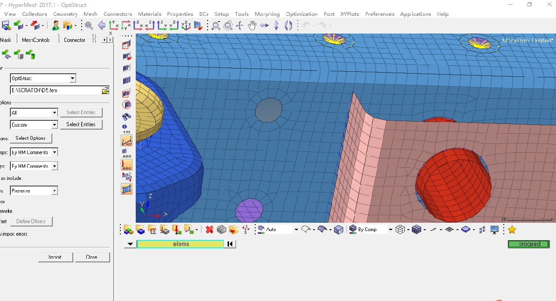Click the yellow star favorites icon
The height and width of the screenshot is (301, 556).
(512, 229)
